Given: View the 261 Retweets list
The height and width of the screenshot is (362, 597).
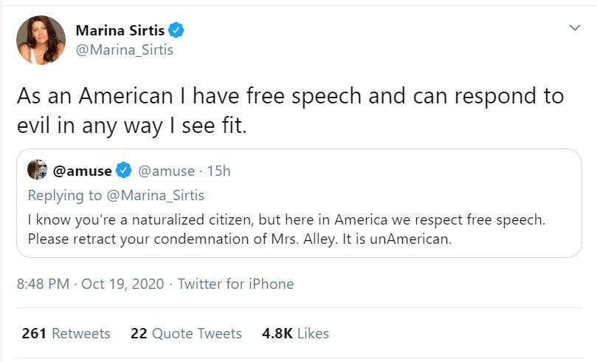Looking at the screenshot, I should coord(66,333).
